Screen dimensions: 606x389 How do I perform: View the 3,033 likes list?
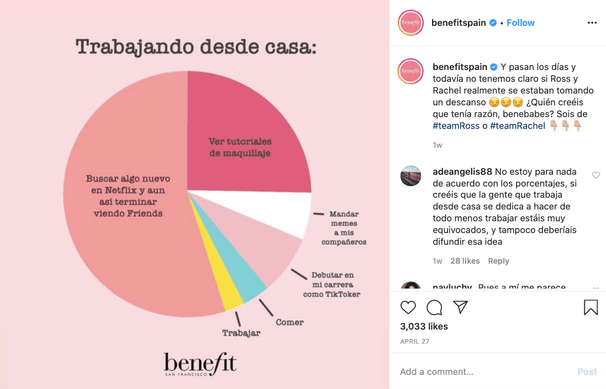point(424,327)
